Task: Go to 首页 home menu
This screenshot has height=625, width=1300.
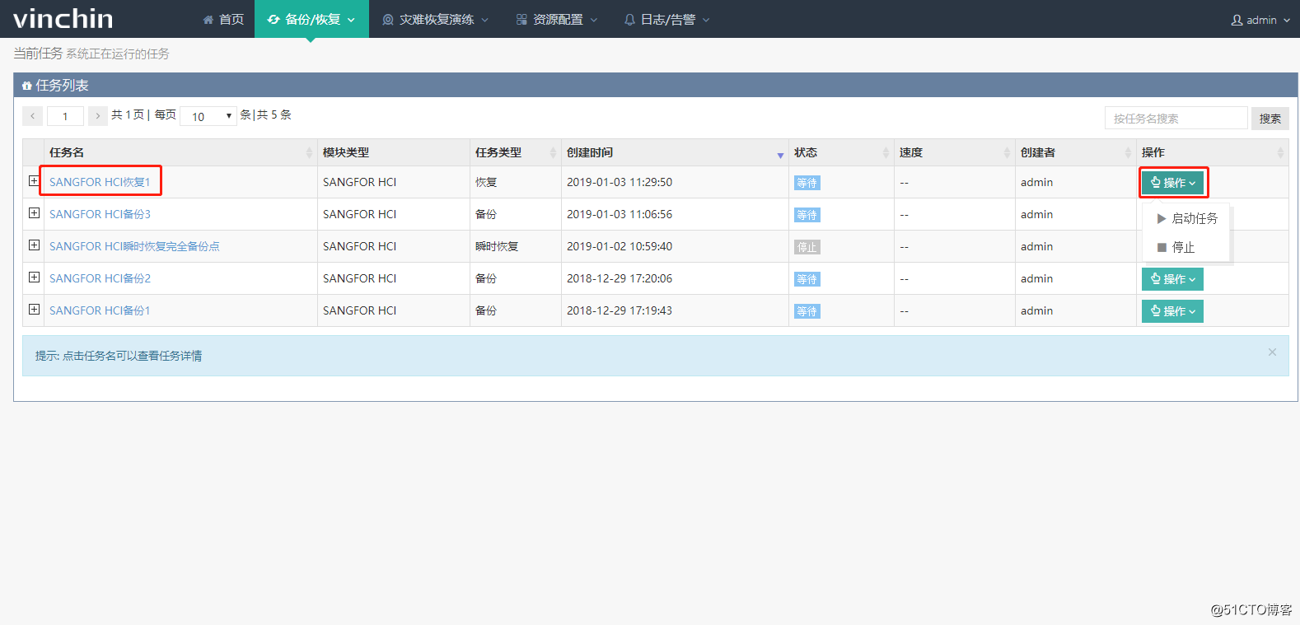Action: pos(223,19)
